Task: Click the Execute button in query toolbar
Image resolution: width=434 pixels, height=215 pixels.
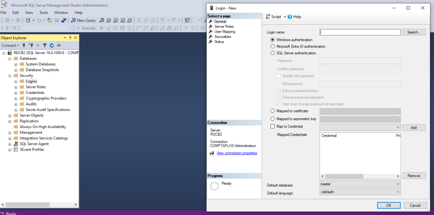Action: click(86, 28)
